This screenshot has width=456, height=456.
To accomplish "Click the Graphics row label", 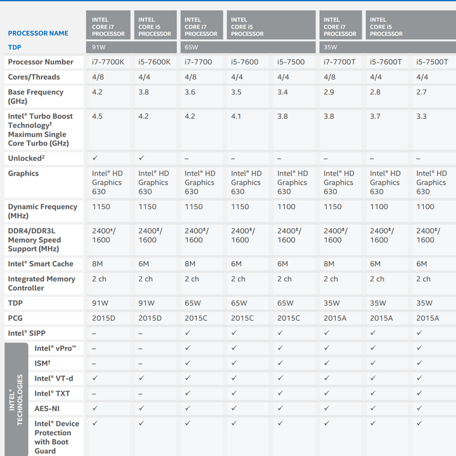I will (x=23, y=174).
